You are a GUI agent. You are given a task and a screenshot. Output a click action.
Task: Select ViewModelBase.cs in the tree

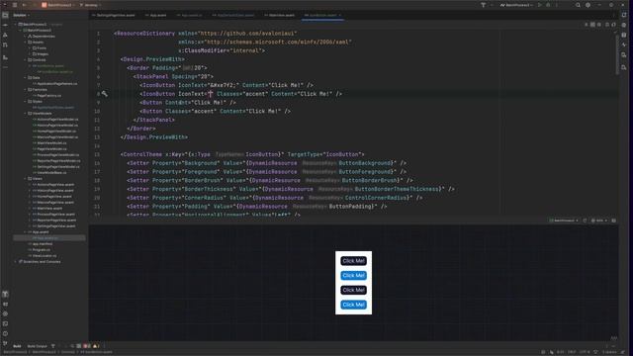tap(51, 173)
